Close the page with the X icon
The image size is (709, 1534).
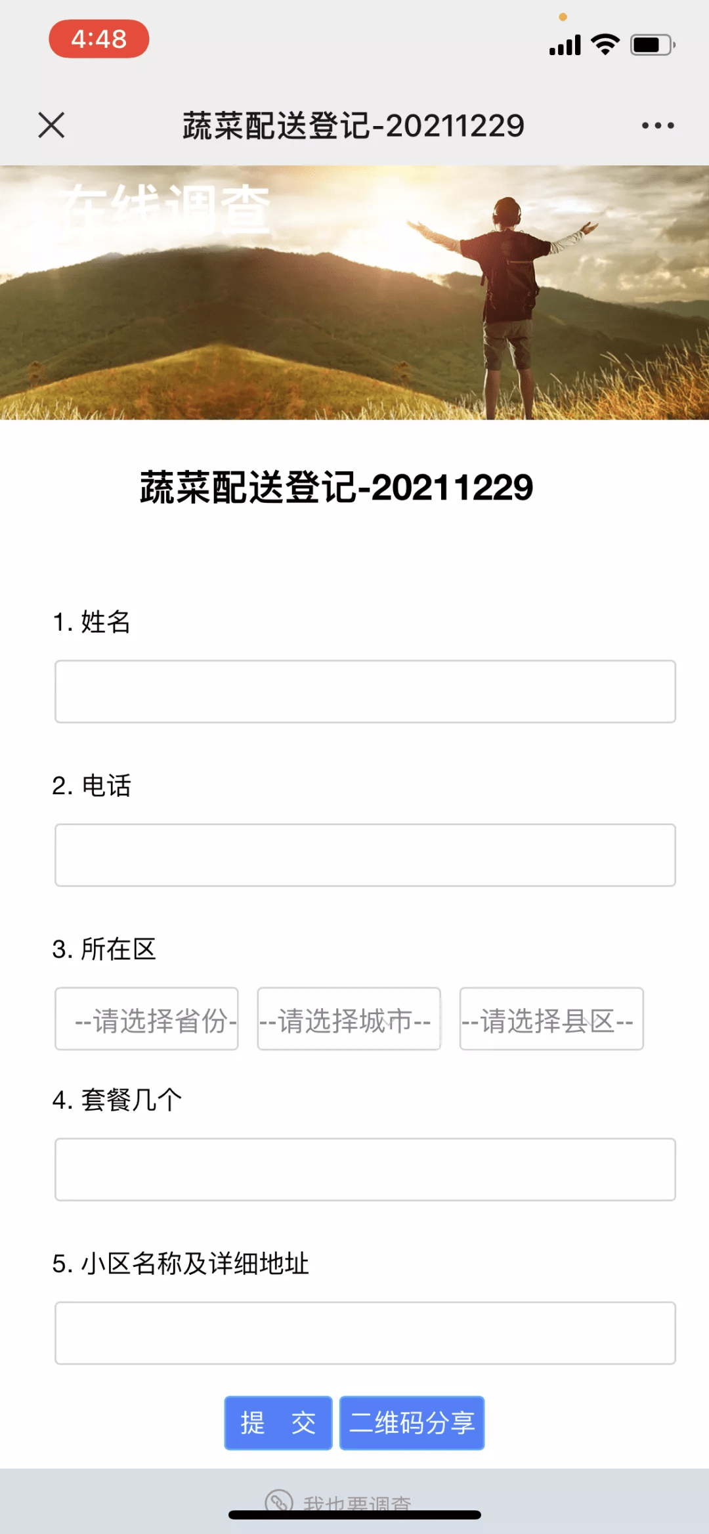(51, 125)
